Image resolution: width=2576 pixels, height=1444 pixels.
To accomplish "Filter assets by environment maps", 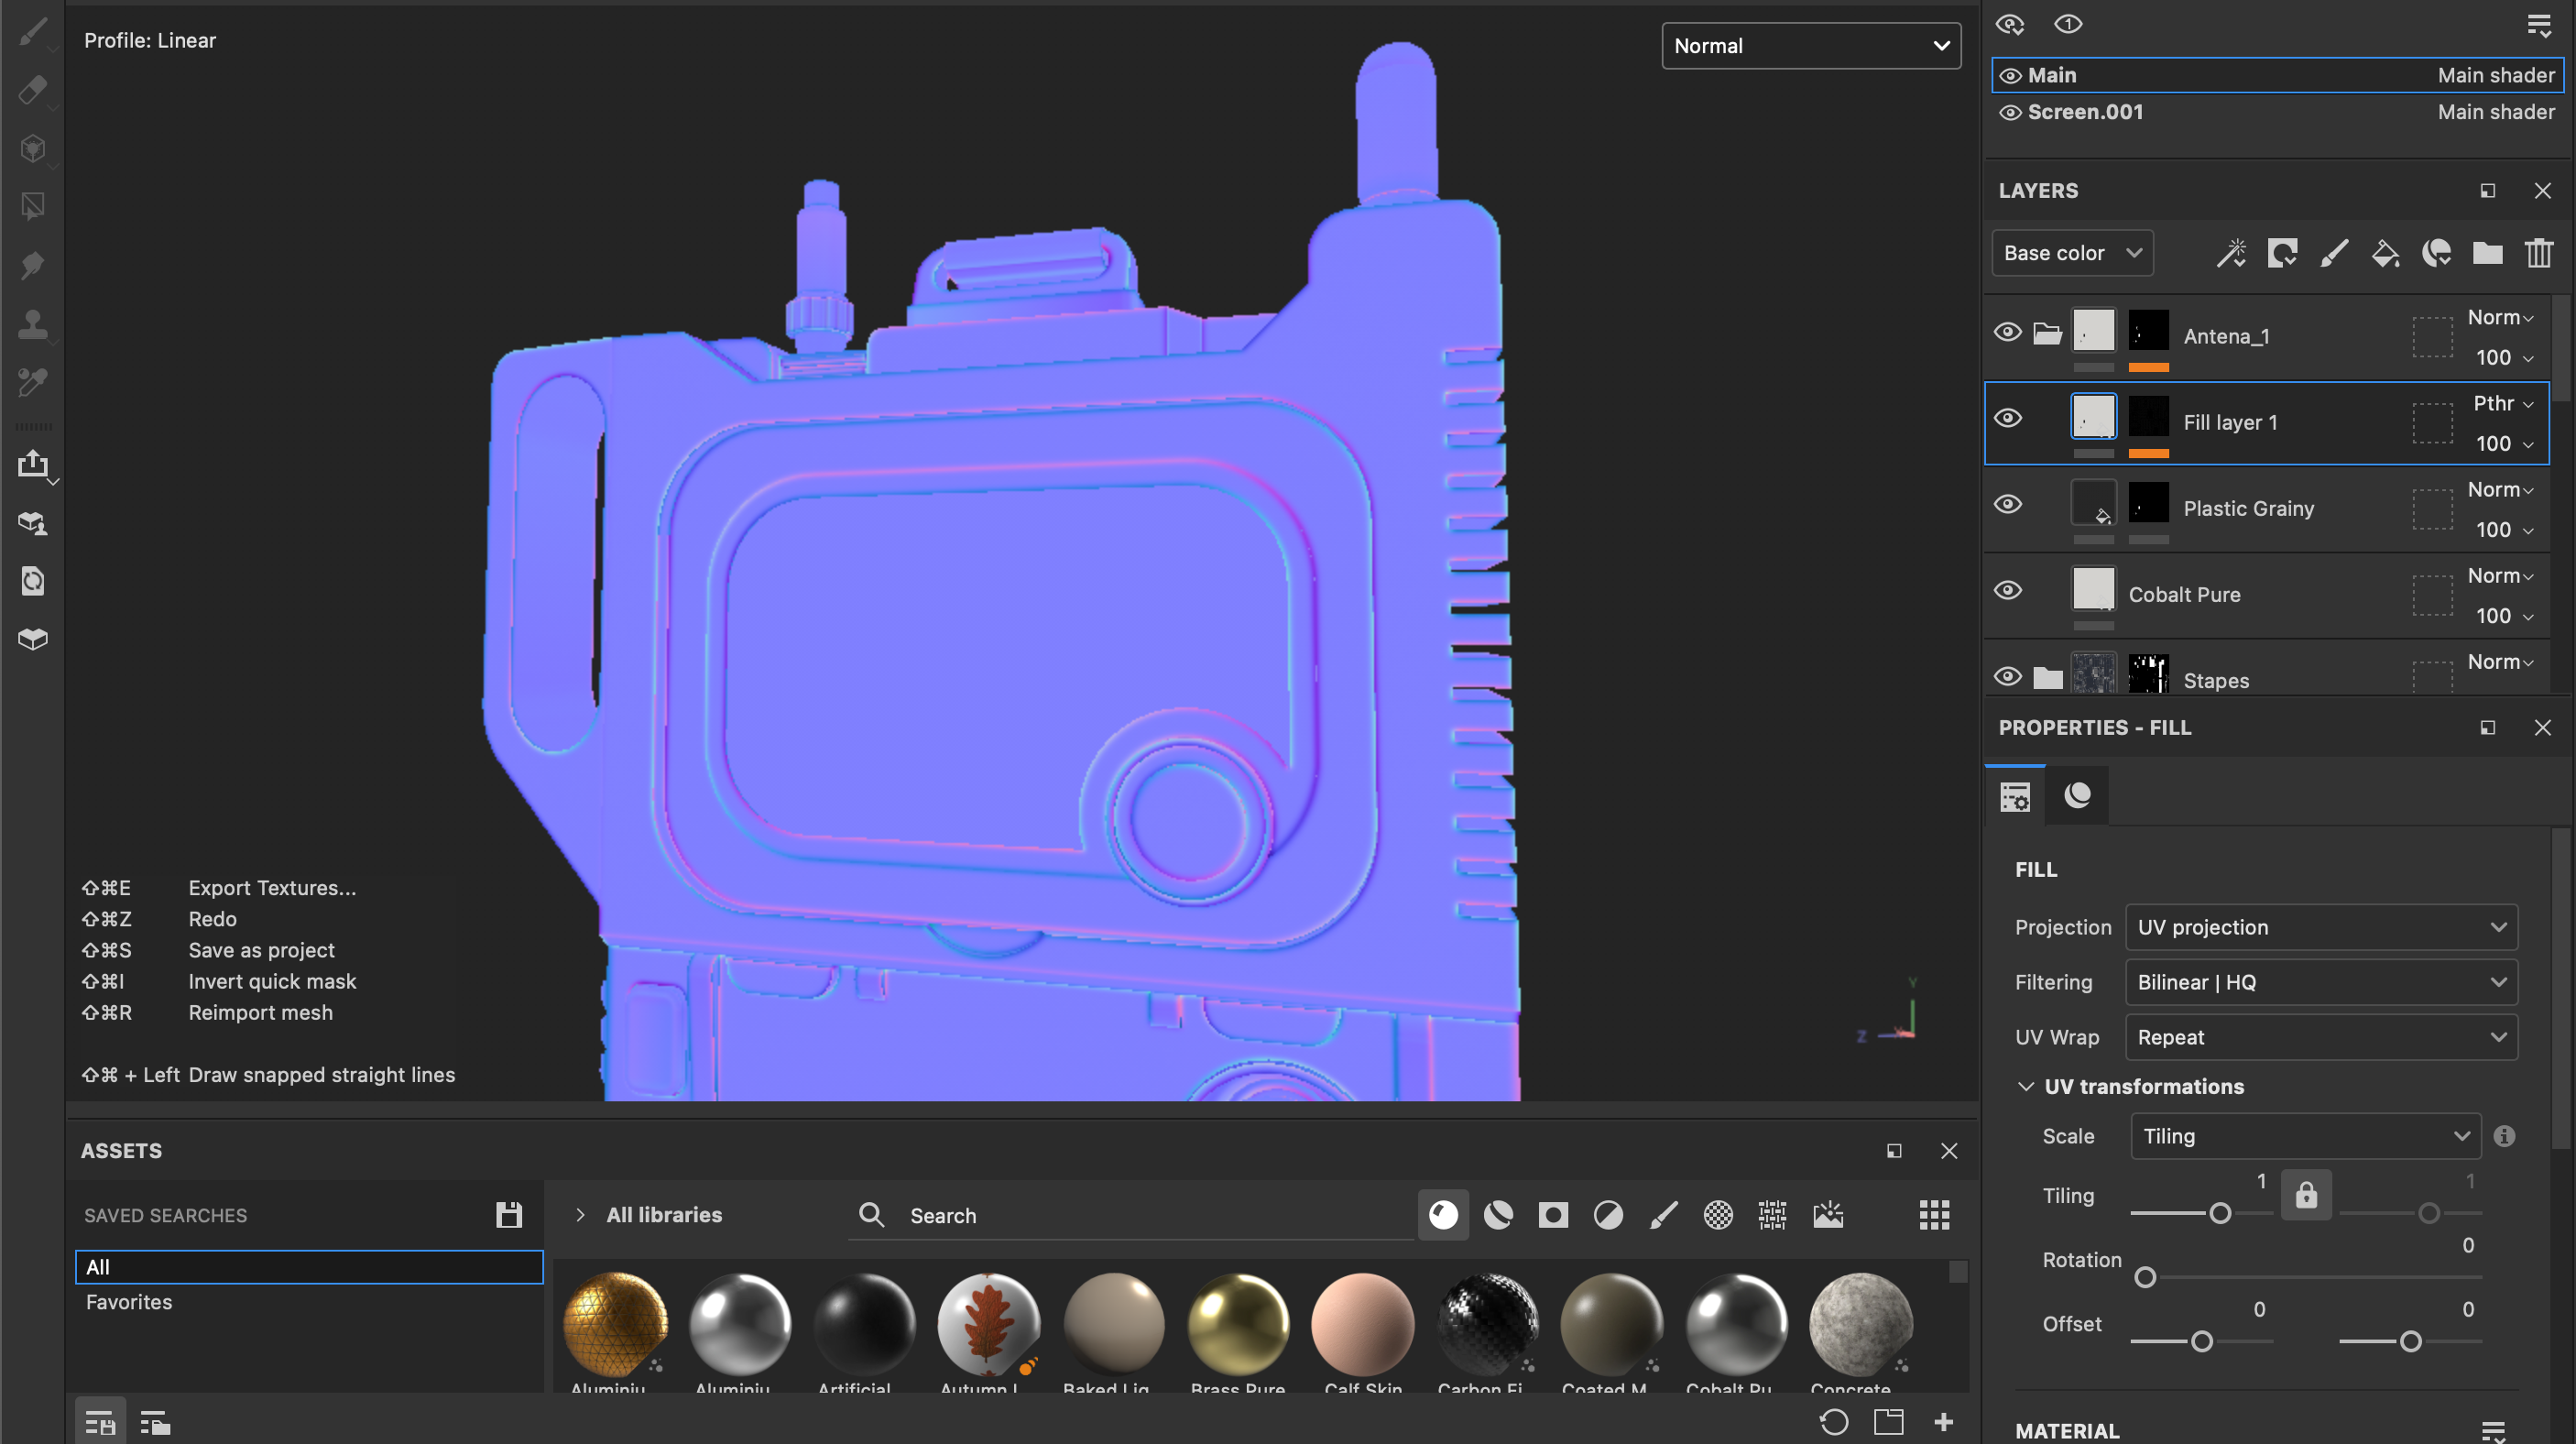I will (x=1828, y=1215).
